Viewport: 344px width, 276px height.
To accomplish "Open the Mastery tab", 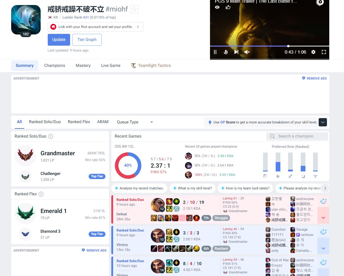I will 83,66.
